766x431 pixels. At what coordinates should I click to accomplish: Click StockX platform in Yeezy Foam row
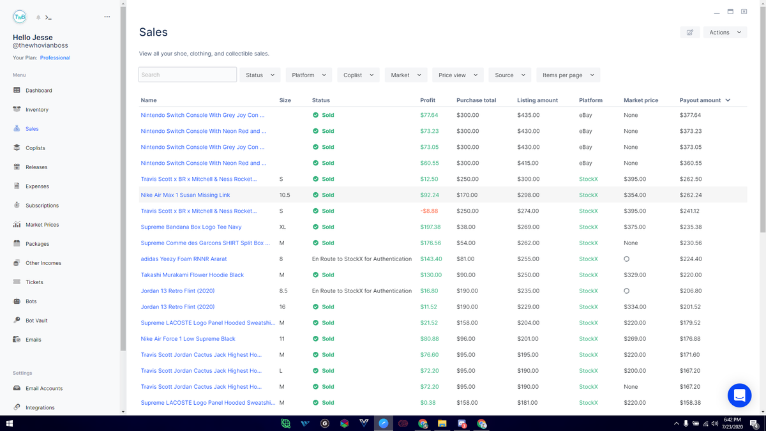click(x=589, y=259)
